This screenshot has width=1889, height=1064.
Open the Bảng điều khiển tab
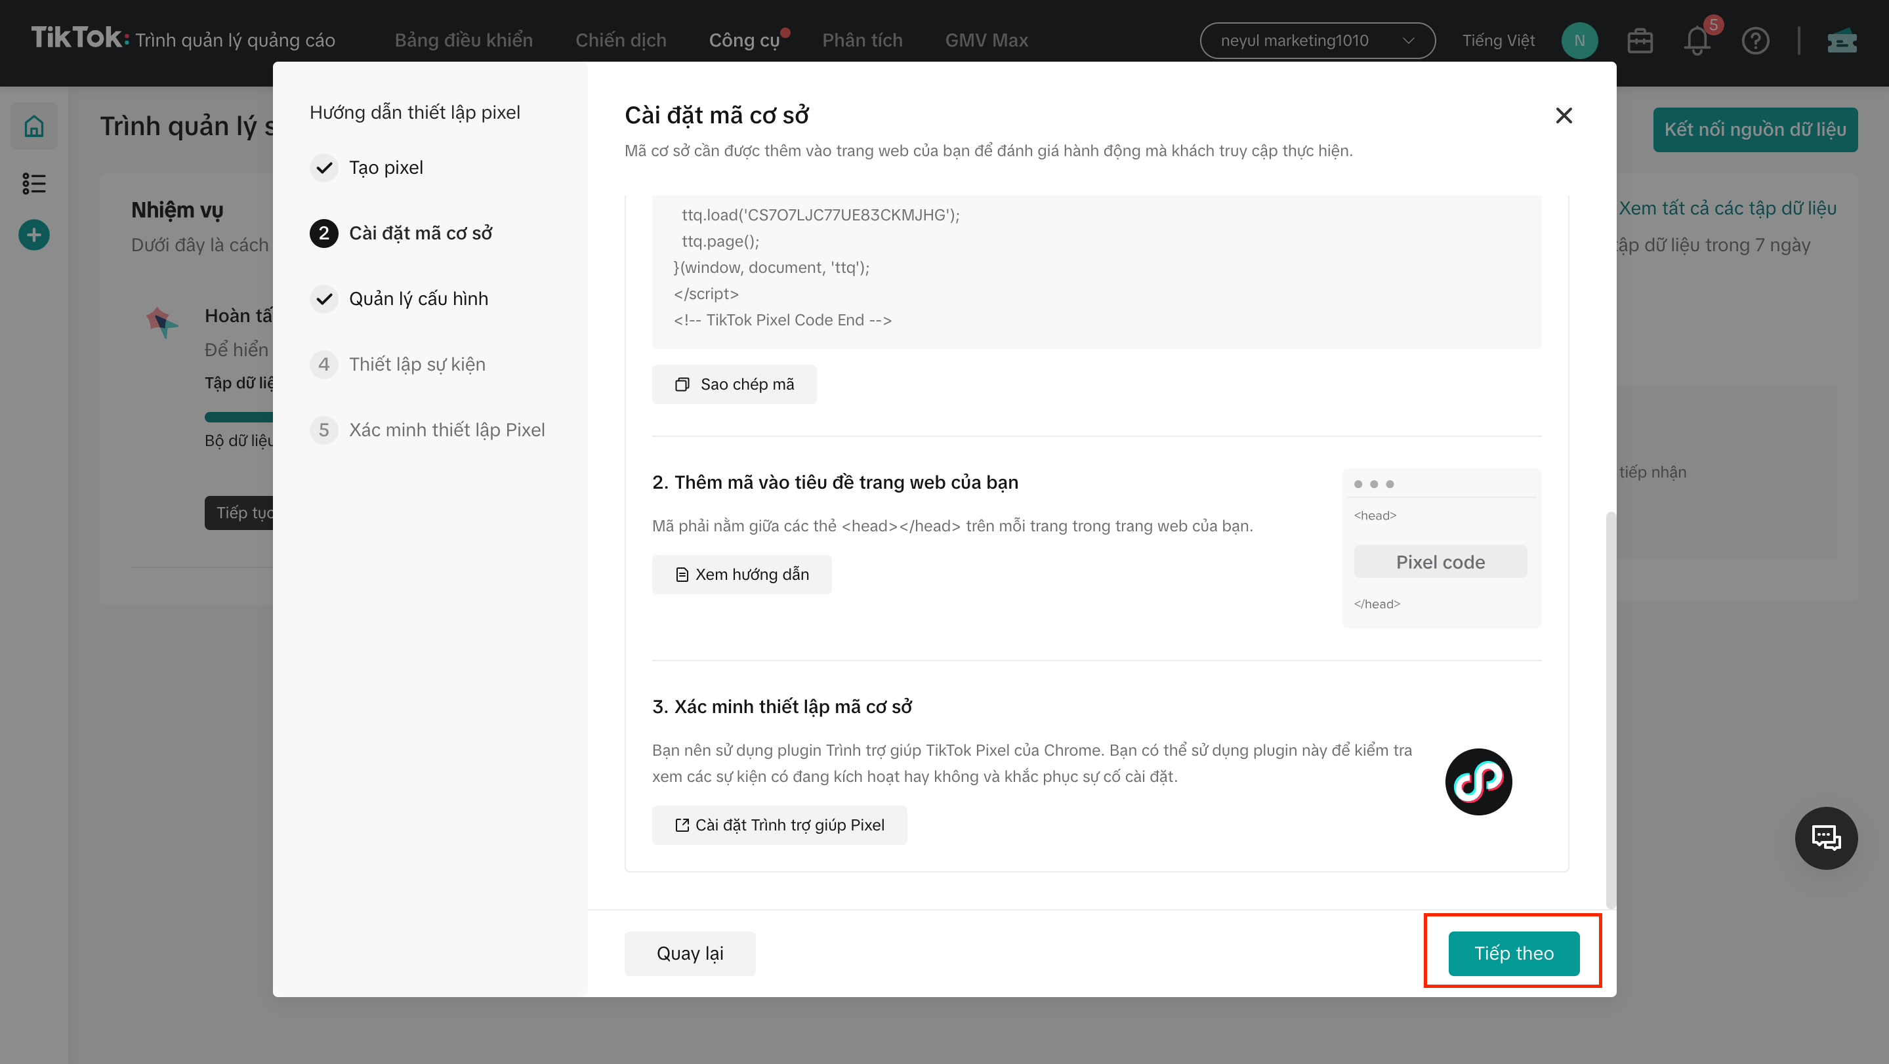coord(463,40)
